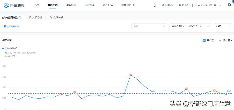Toggle the 平均值 average checkbox
This screenshot has width=234, height=110.
[x=204, y=40]
